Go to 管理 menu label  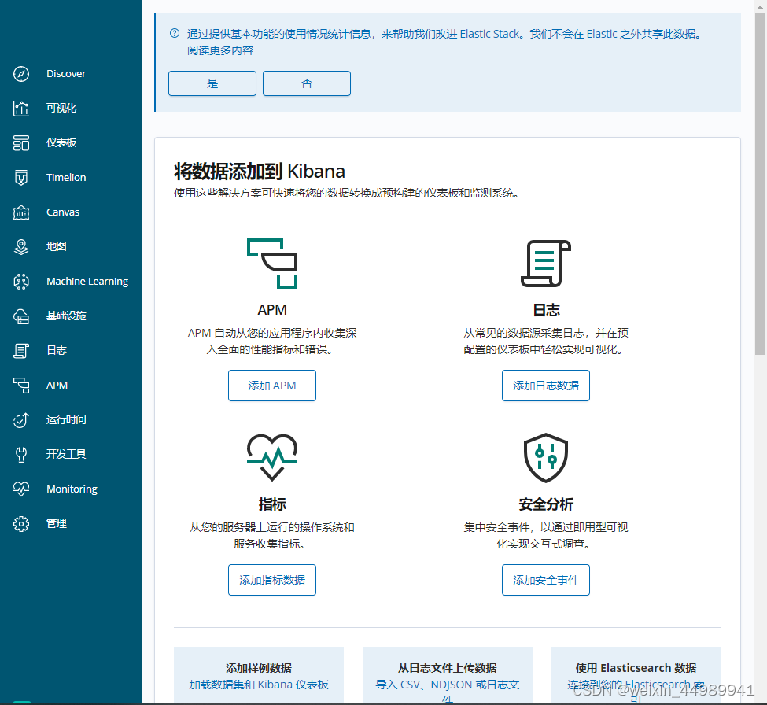tap(57, 524)
